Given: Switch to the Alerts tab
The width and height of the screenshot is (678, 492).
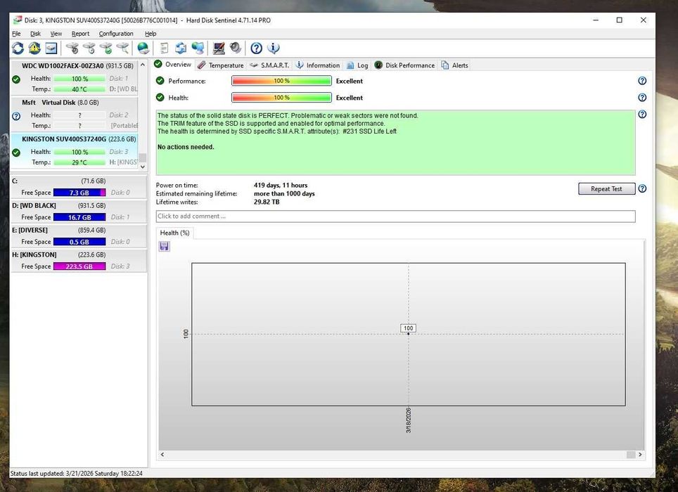Looking at the screenshot, I should (x=454, y=65).
